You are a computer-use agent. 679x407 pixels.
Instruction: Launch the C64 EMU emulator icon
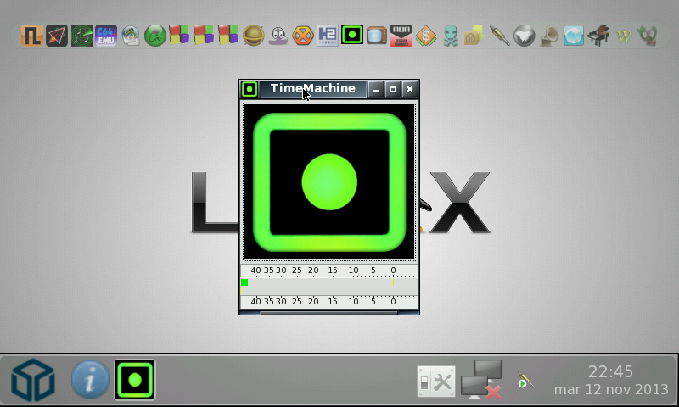click(x=106, y=36)
